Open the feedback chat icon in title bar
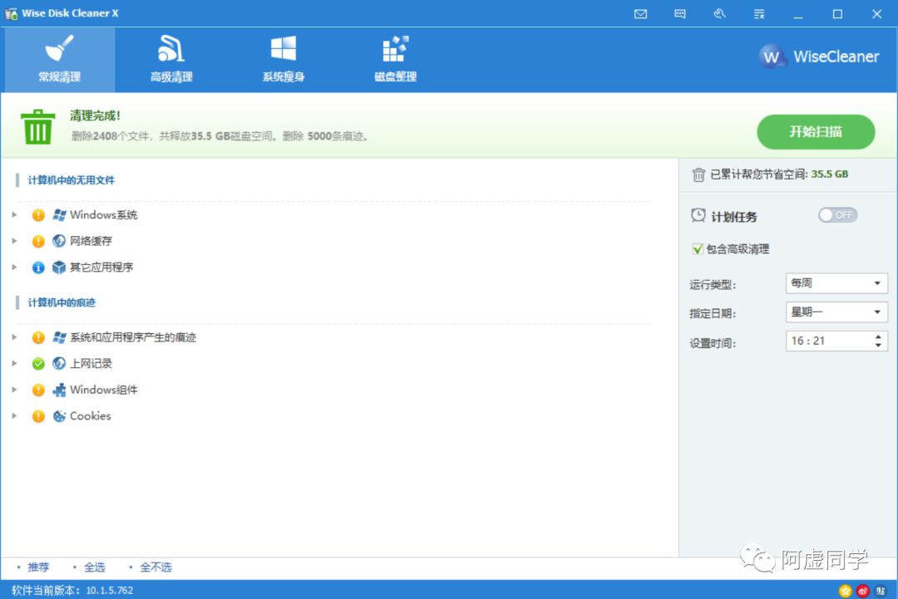Screen dimensions: 898x599 click(680, 14)
